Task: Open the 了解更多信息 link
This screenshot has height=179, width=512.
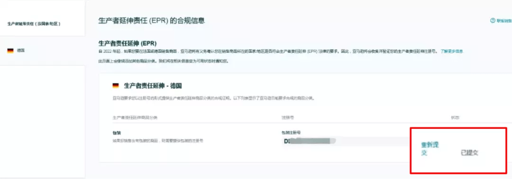Action: click(452, 52)
